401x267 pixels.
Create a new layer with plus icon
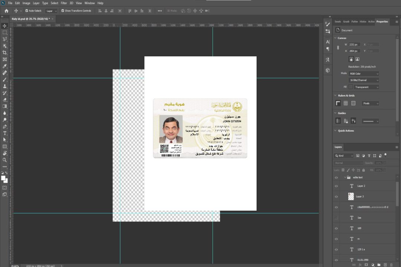385,264
